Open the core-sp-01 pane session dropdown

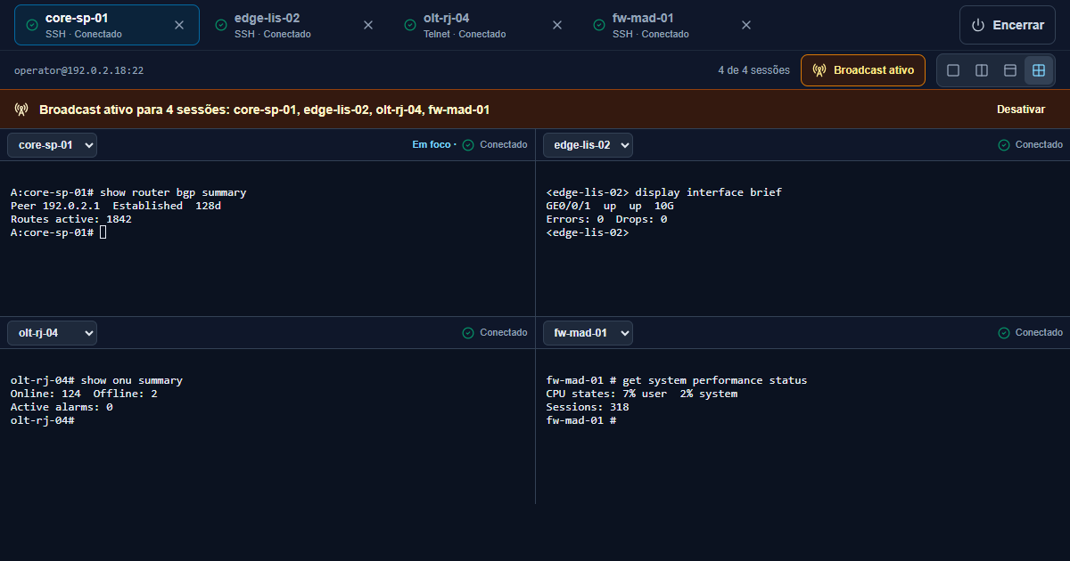(52, 144)
